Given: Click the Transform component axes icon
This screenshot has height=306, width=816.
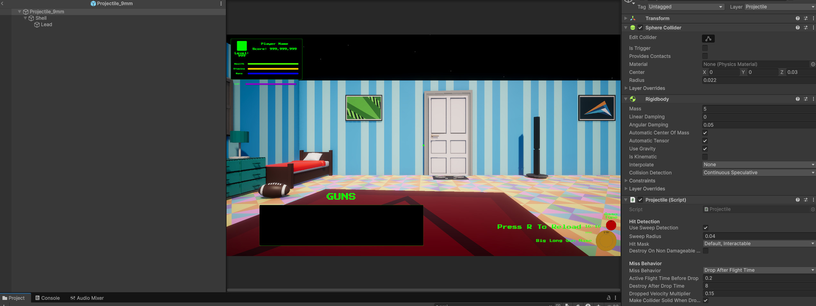Looking at the screenshot, I should click(x=633, y=18).
